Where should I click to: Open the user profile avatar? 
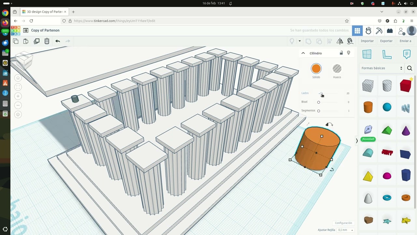[x=411, y=31]
